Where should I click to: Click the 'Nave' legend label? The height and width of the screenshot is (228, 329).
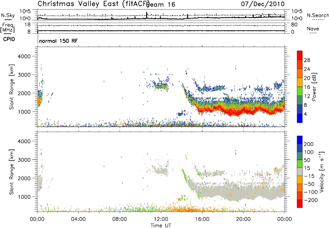click(x=313, y=29)
